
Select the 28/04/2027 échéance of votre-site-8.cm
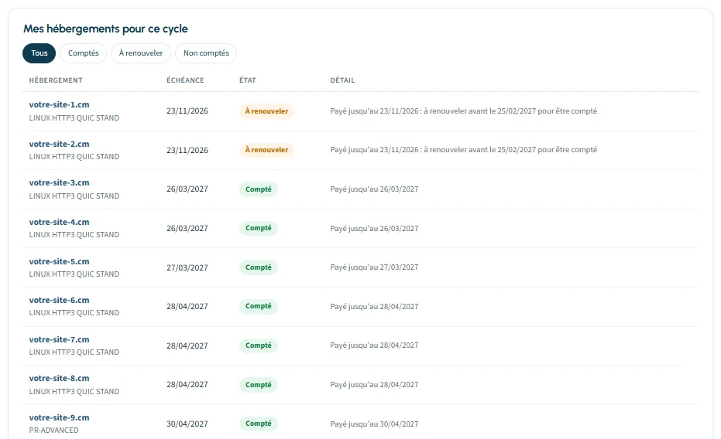[x=187, y=384]
